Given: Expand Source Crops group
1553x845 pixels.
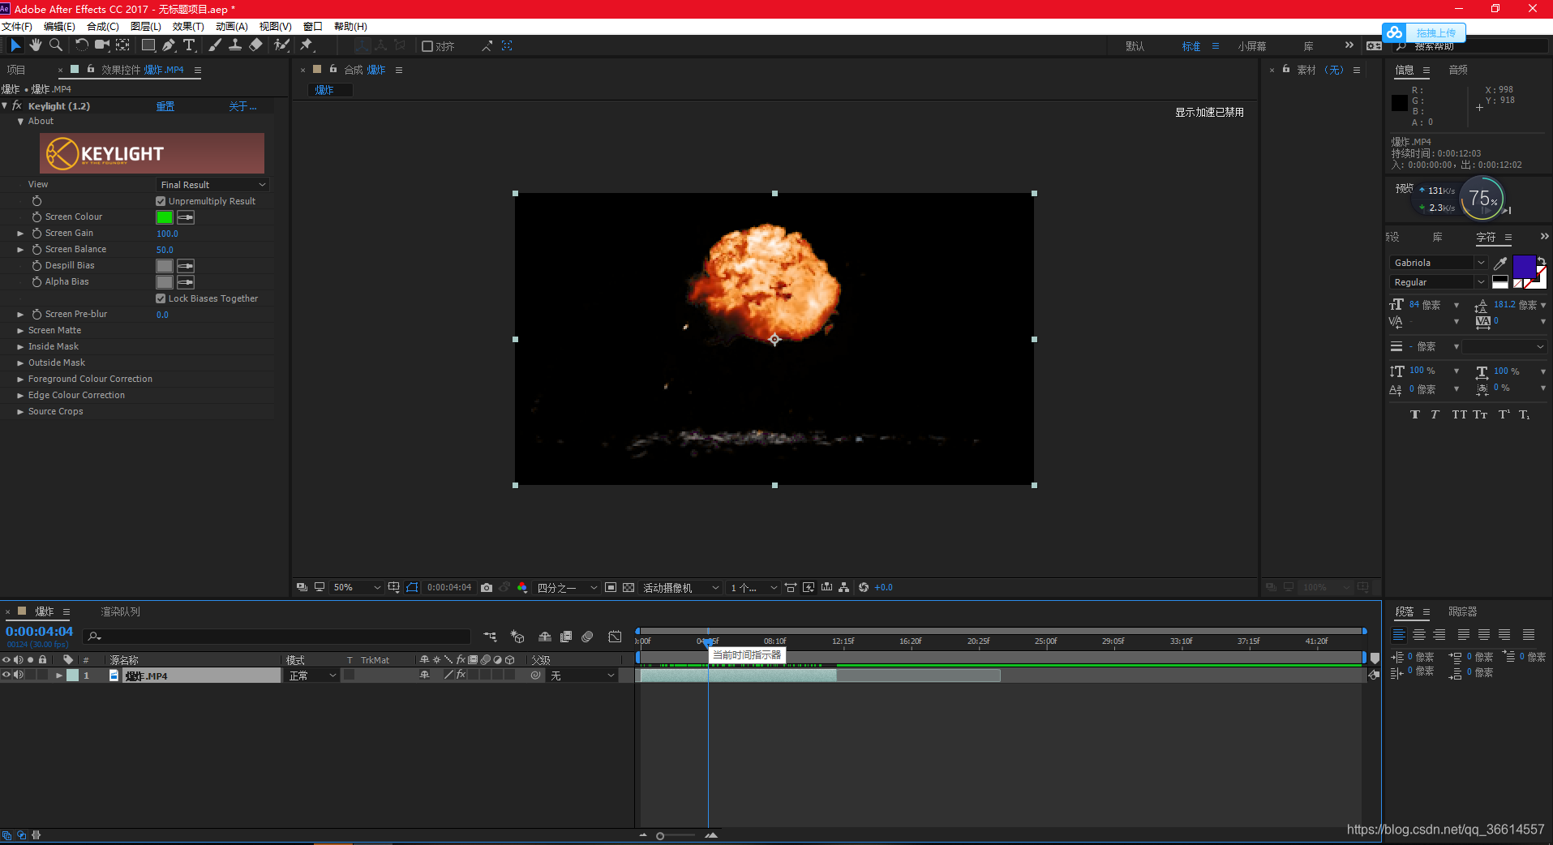Looking at the screenshot, I should tap(20, 412).
